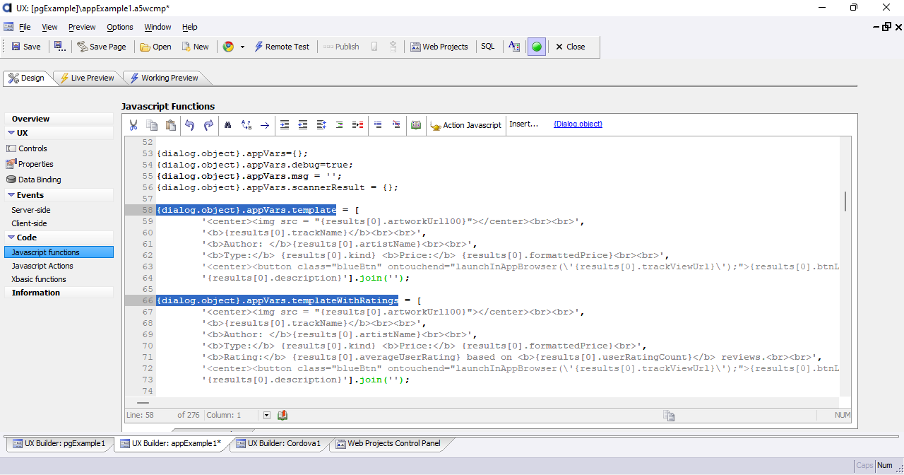This screenshot has height=475, width=904.
Task: Uncomment lines with the crossed-out comment icon
Action: [x=396, y=125]
